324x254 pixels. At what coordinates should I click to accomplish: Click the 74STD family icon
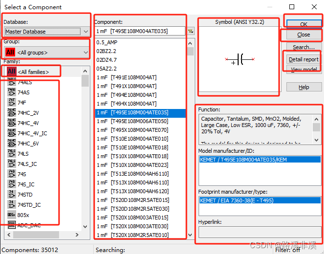(x=12, y=195)
